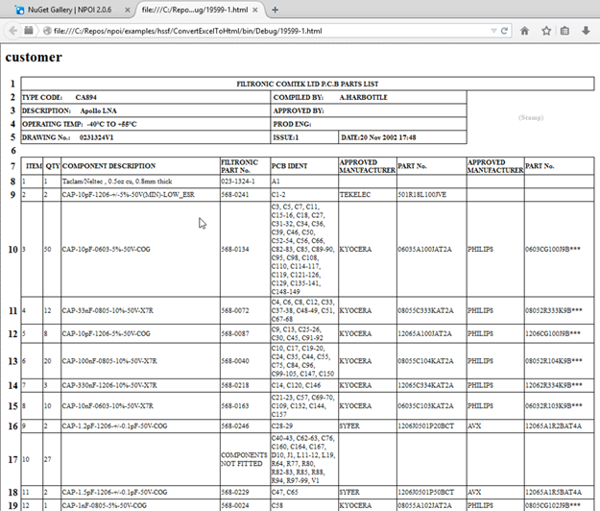
Task: Click the 'C14, C120, C146' ident cell
Action: coord(304,385)
